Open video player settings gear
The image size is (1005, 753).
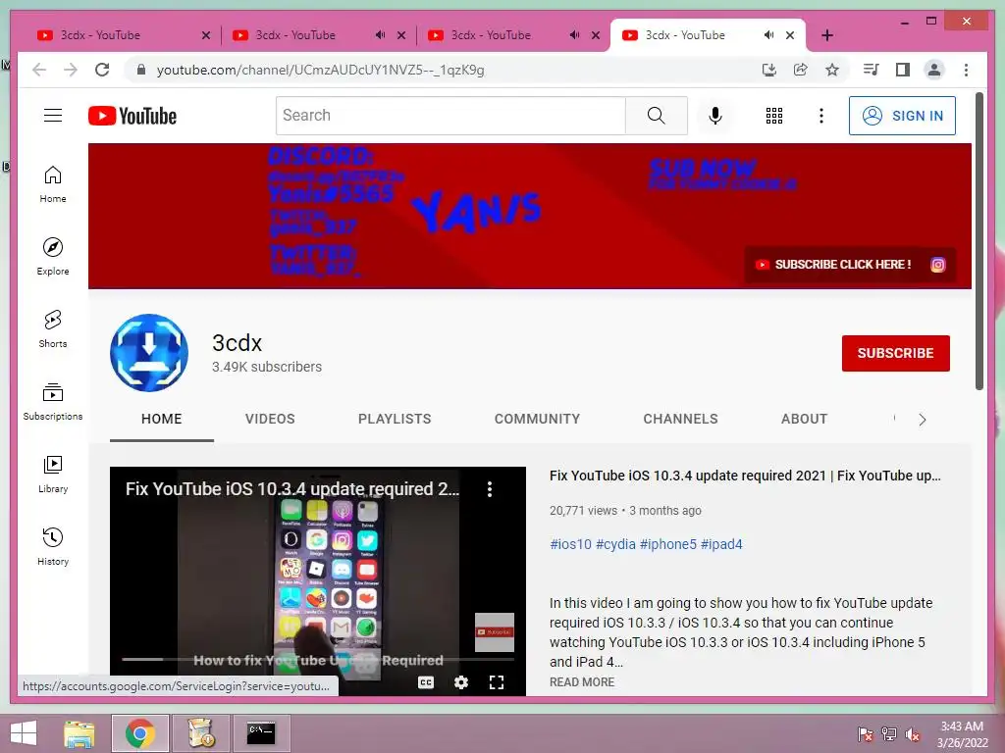[x=461, y=682]
